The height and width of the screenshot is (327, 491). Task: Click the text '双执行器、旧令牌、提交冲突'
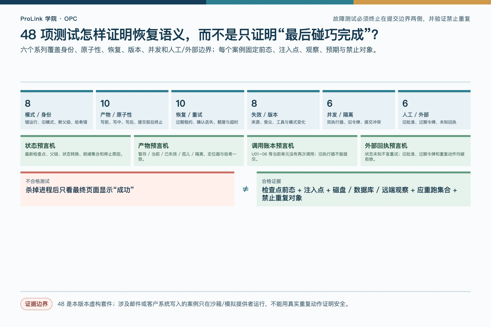(354, 122)
